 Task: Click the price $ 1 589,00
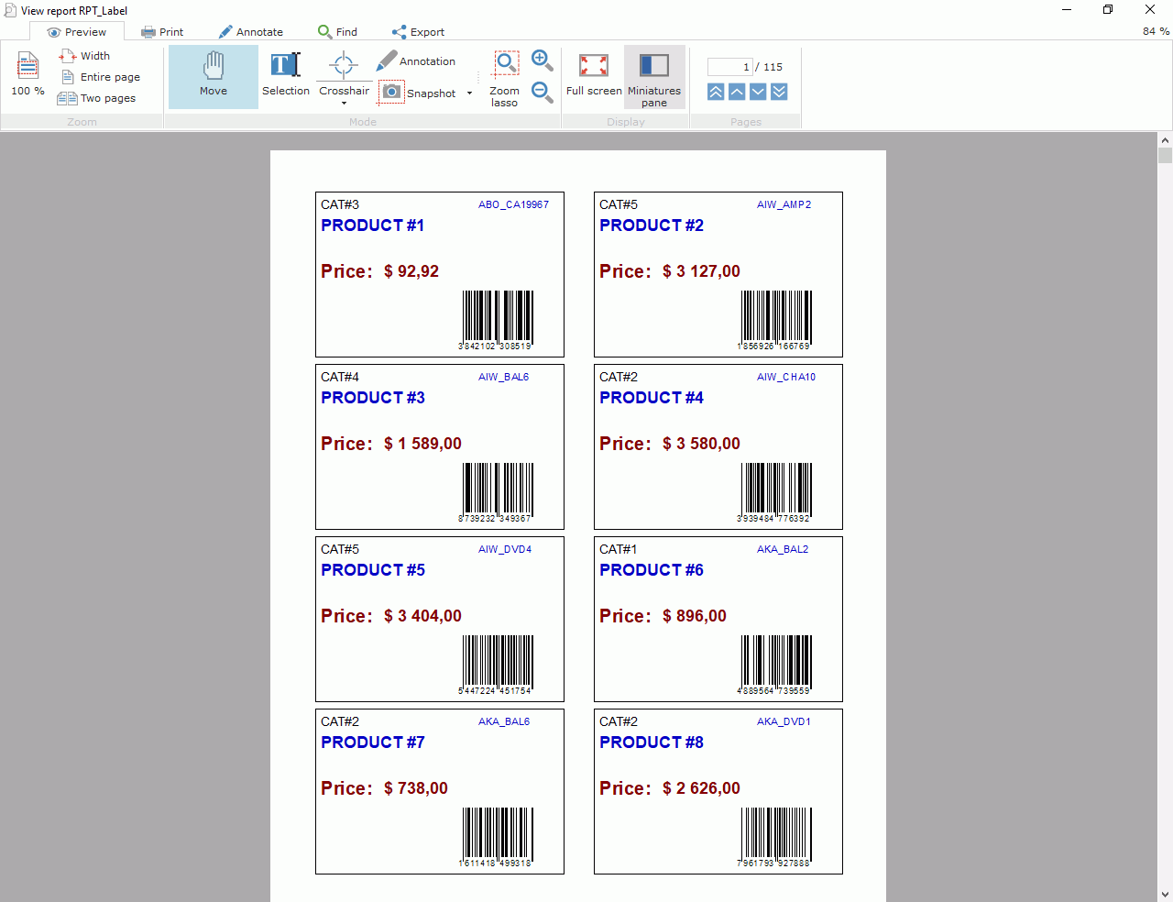tap(422, 444)
